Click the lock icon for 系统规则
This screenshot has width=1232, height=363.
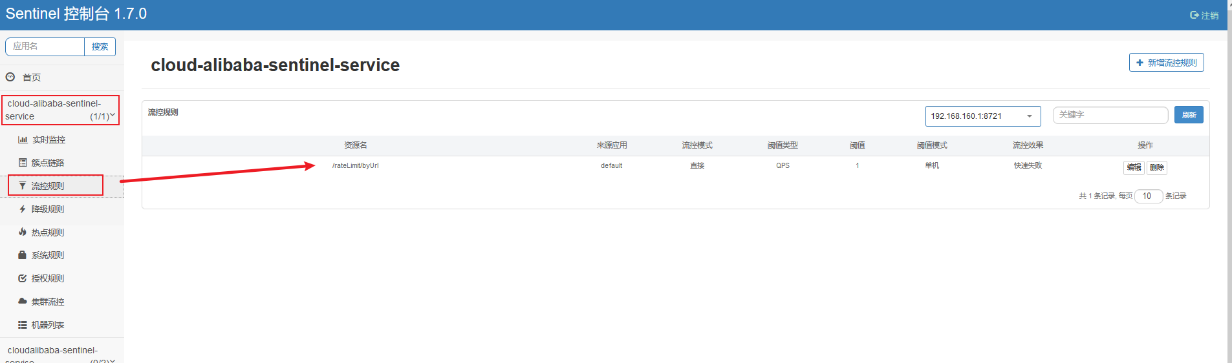pos(23,255)
